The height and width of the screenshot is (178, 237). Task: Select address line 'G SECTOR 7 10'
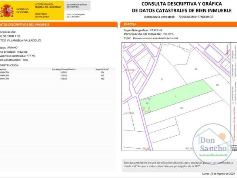pos(10,36)
